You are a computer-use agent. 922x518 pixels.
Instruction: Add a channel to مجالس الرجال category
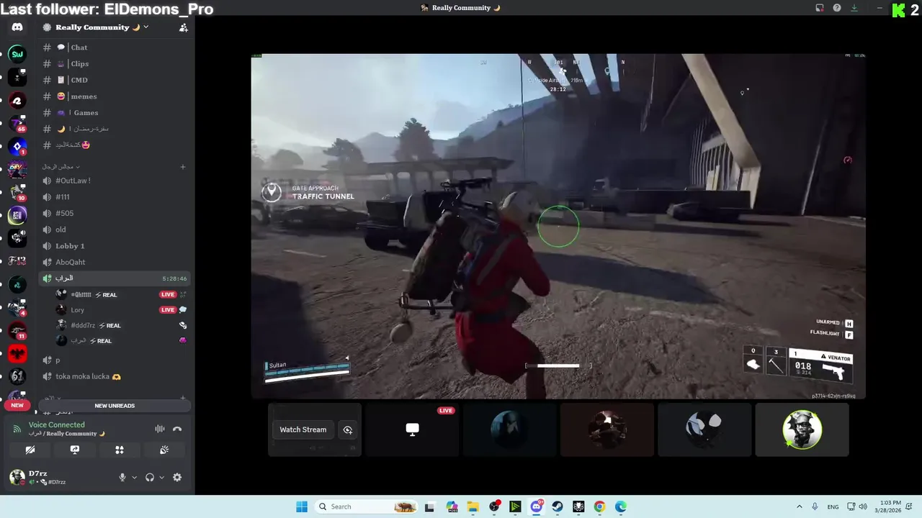click(x=183, y=167)
